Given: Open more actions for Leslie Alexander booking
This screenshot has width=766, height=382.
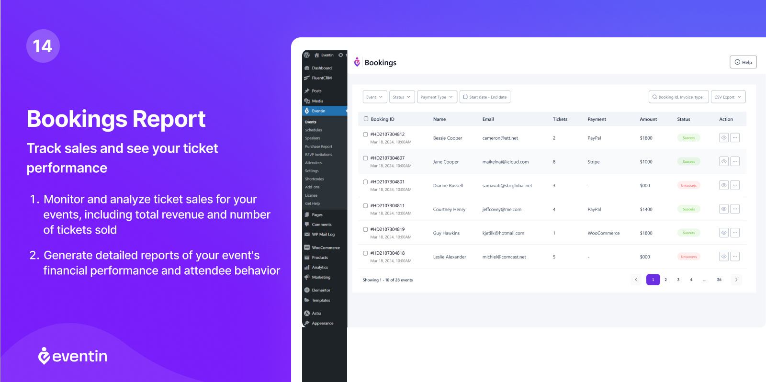Looking at the screenshot, I should pos(735,257).
